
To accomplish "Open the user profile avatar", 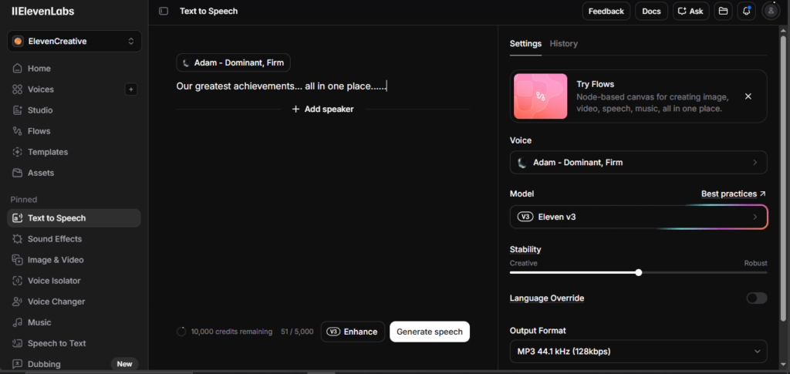I will [771, 11].
